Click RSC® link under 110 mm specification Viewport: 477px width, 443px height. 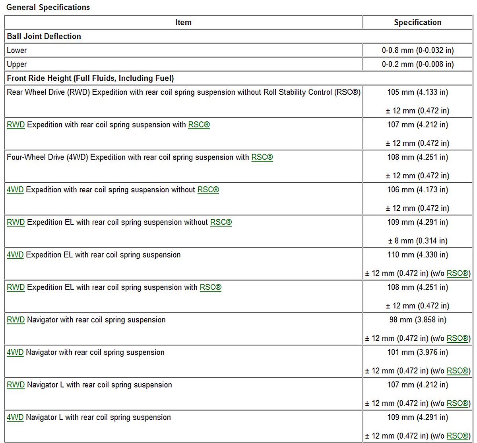coord(458,273)
